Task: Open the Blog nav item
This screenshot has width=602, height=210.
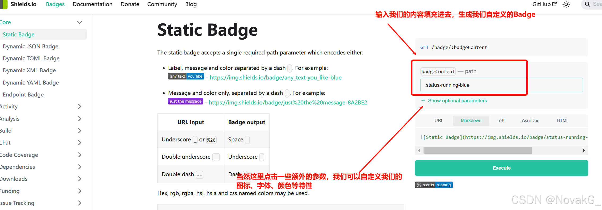Action: pos(191,4)
